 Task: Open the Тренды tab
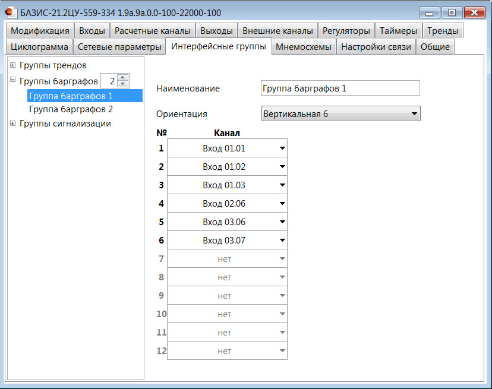[x=443, y=31]
